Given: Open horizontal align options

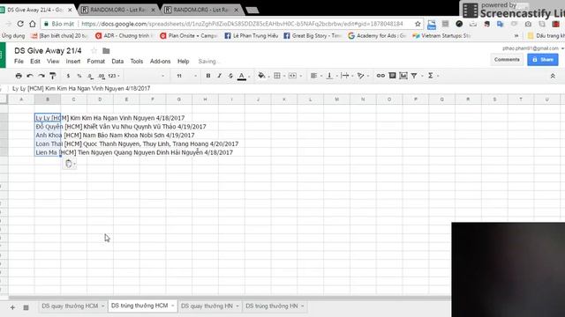Looking at the screenshot, I should pos(314,76).
